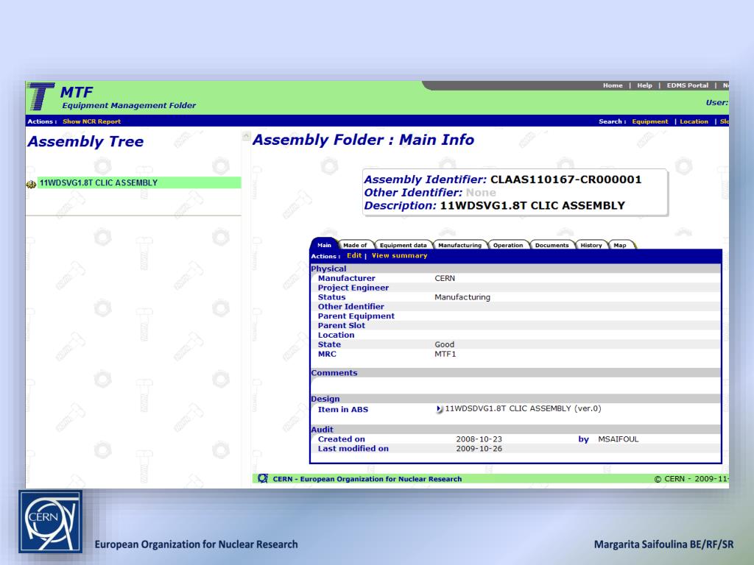The width and height of the screenshot is (754, 565).
Task: Click the View summary link
Action: pos(399,255)
